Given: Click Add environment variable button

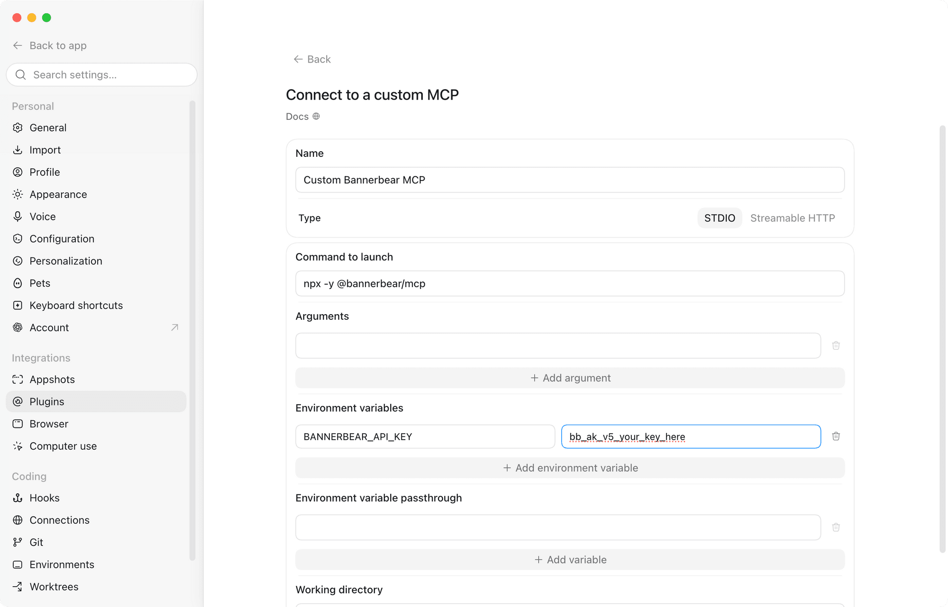Looking at the screenshot, I should coord(570,468).
